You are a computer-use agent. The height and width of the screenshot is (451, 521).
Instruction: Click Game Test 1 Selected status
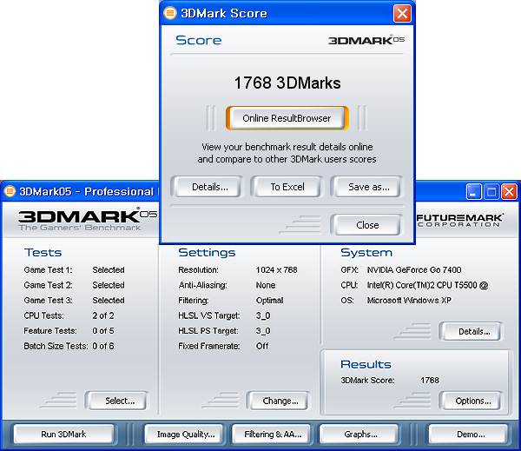[x=109, y=269]
